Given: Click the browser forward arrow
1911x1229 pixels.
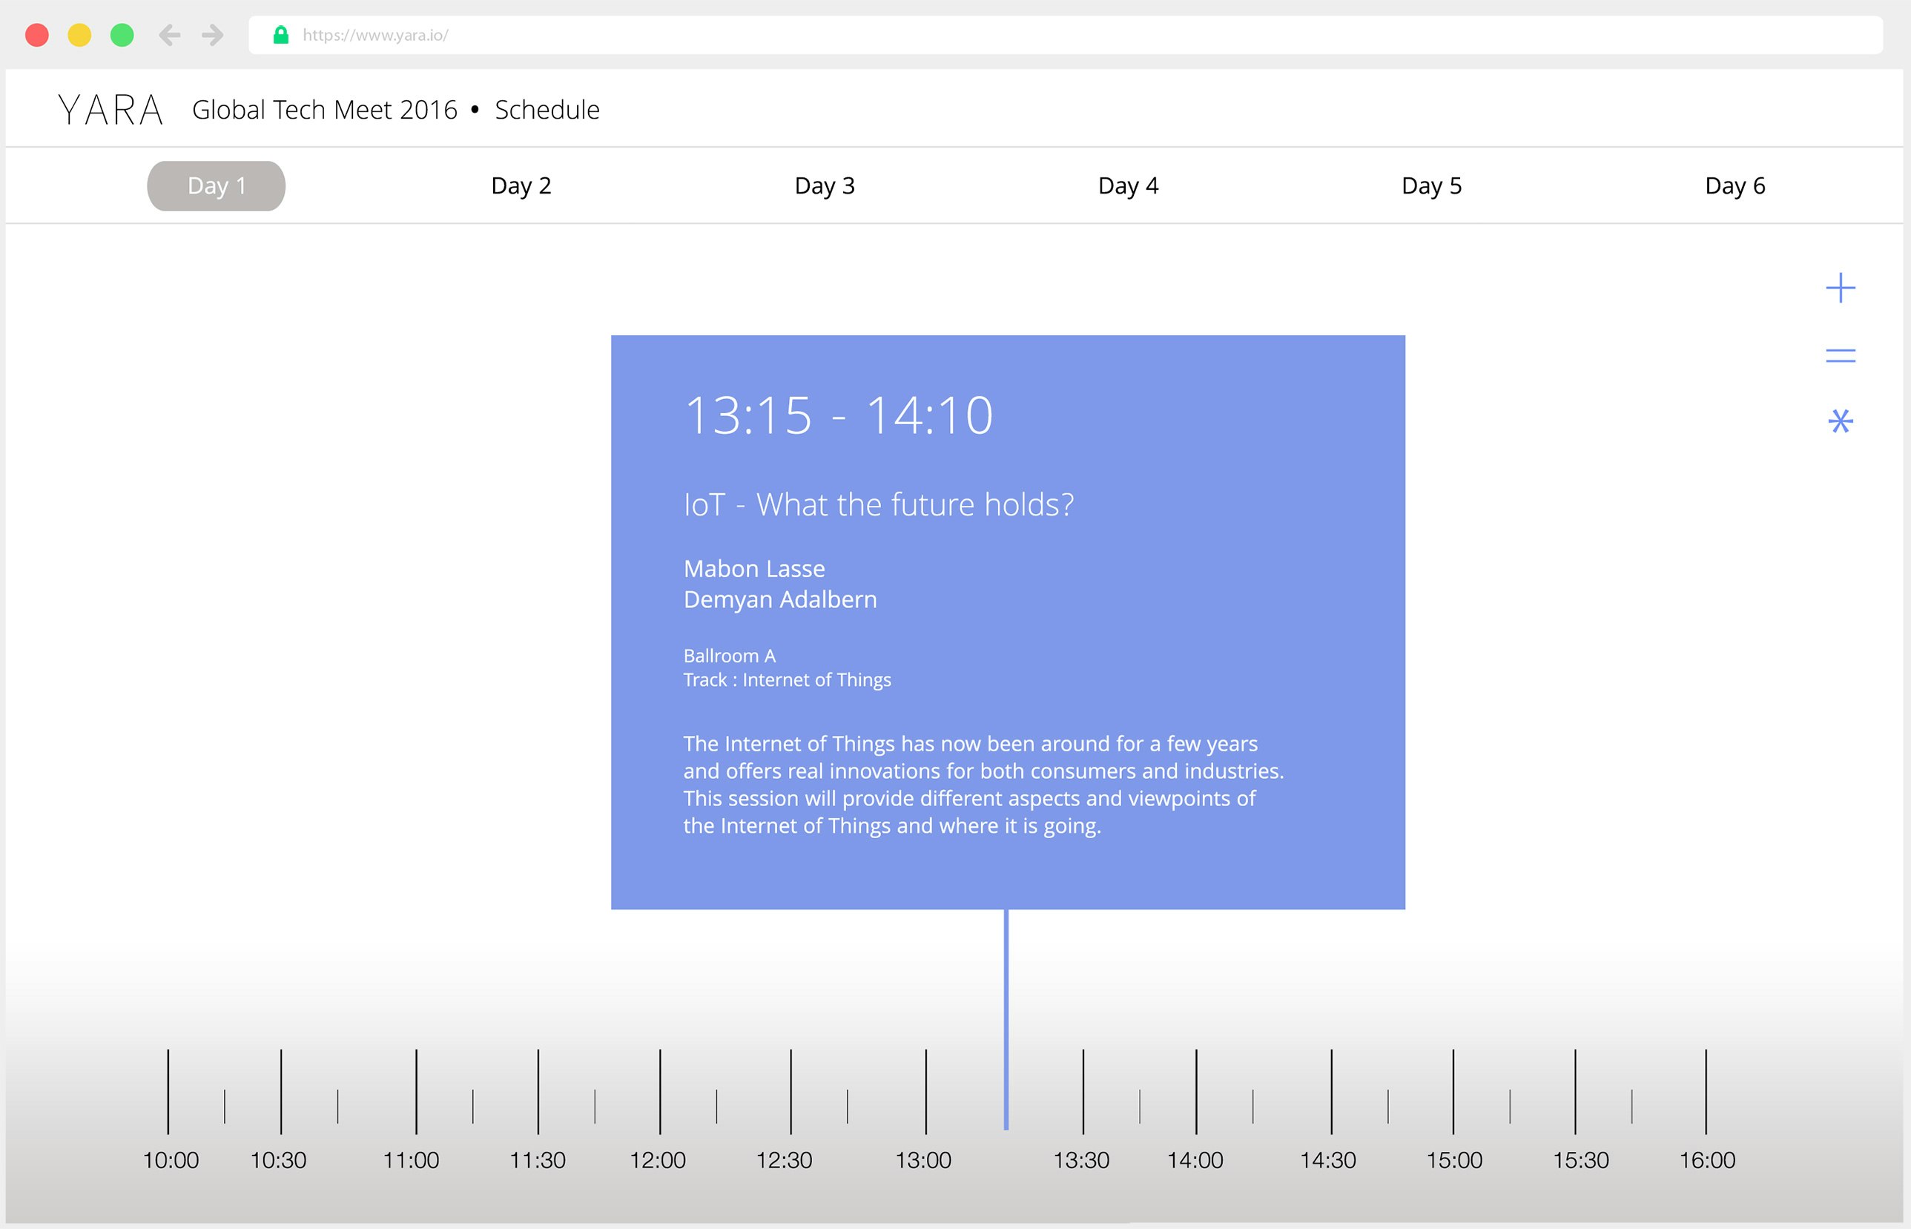Looking at the screenshot, I should [212, 35].
